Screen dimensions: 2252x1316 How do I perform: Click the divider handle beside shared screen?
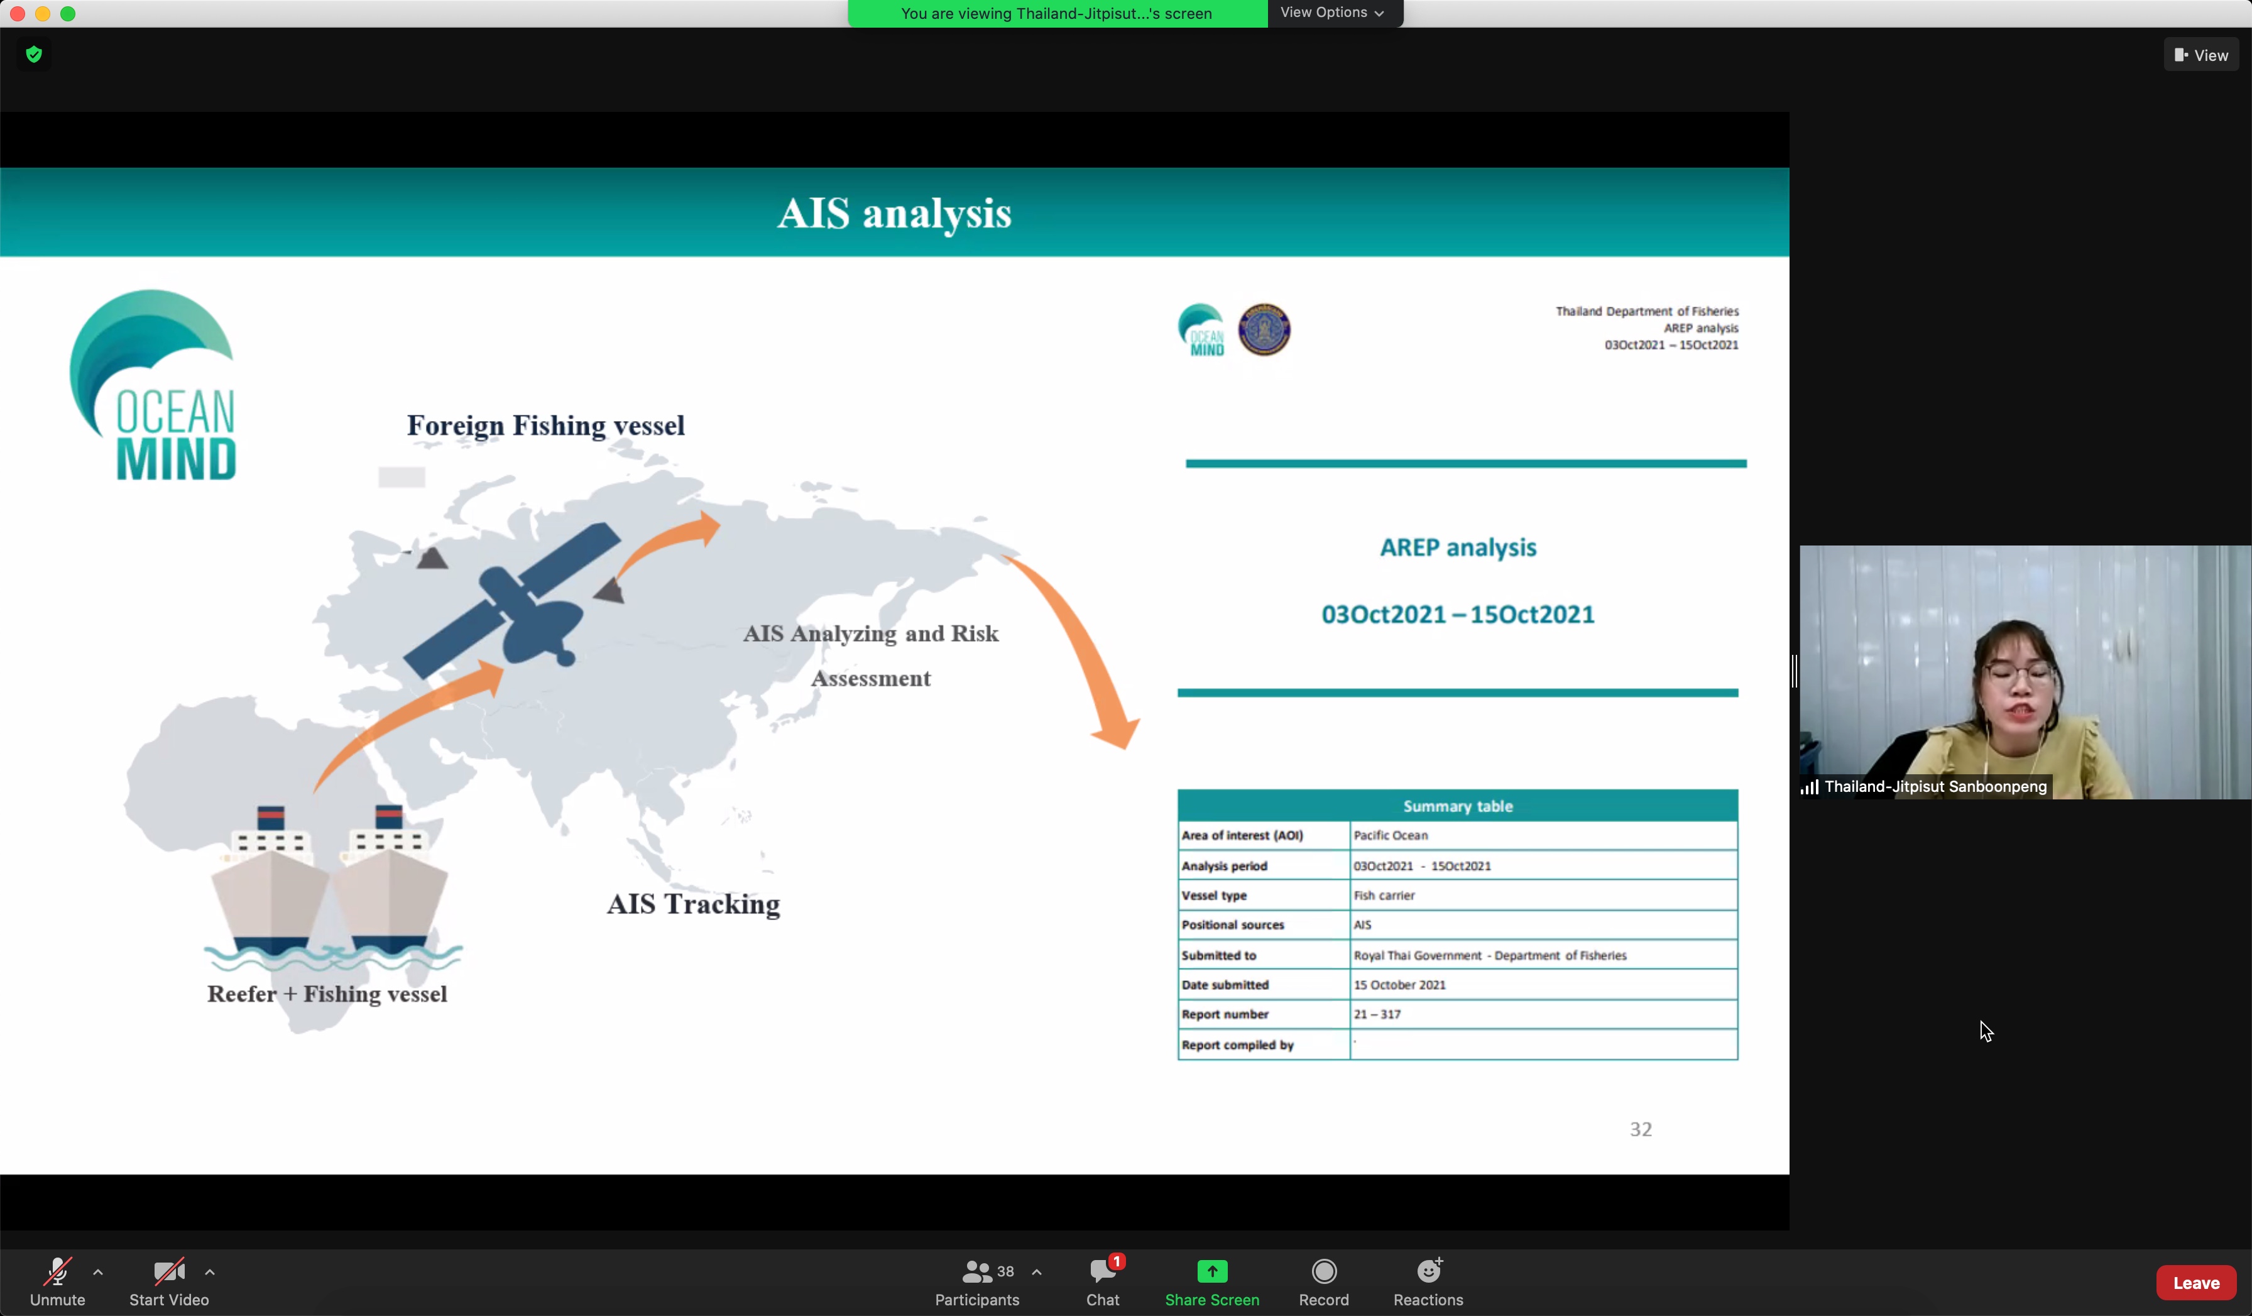pos(1795,671)
